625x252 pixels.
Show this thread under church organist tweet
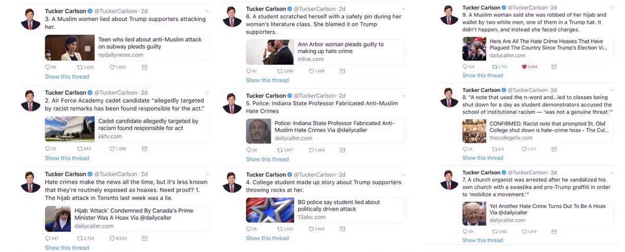point(483,240)
